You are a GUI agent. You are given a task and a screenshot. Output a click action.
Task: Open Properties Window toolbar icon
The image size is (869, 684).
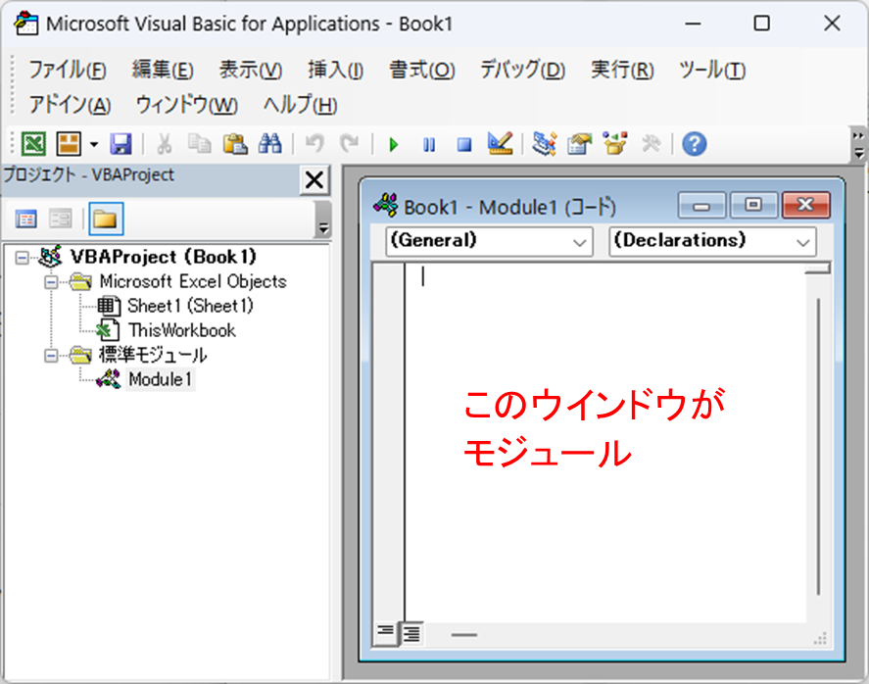(580, 144)
